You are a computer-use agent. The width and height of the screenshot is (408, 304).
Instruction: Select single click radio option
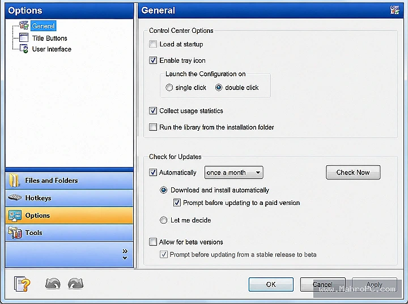pos(169,87)
